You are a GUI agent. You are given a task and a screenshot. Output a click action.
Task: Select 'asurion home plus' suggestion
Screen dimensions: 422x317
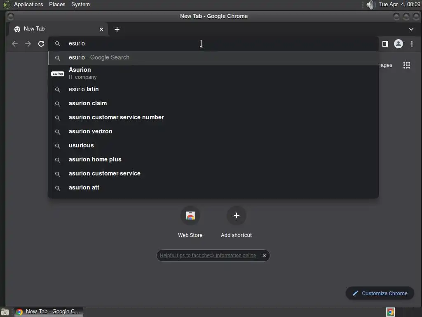(x=213, y=159)
